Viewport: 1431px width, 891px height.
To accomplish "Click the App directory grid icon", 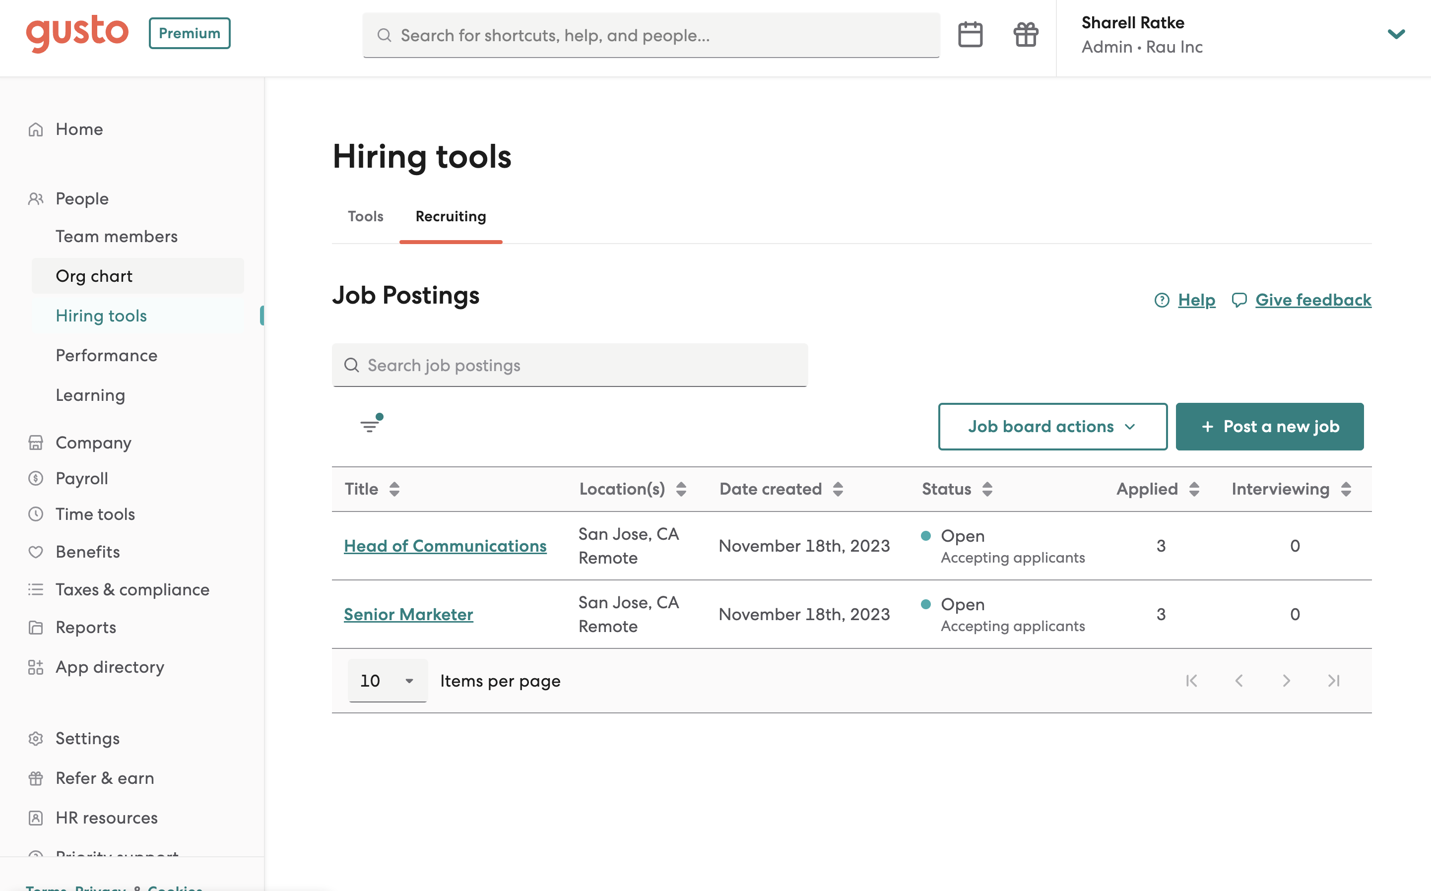I will [x=36, y=667].
